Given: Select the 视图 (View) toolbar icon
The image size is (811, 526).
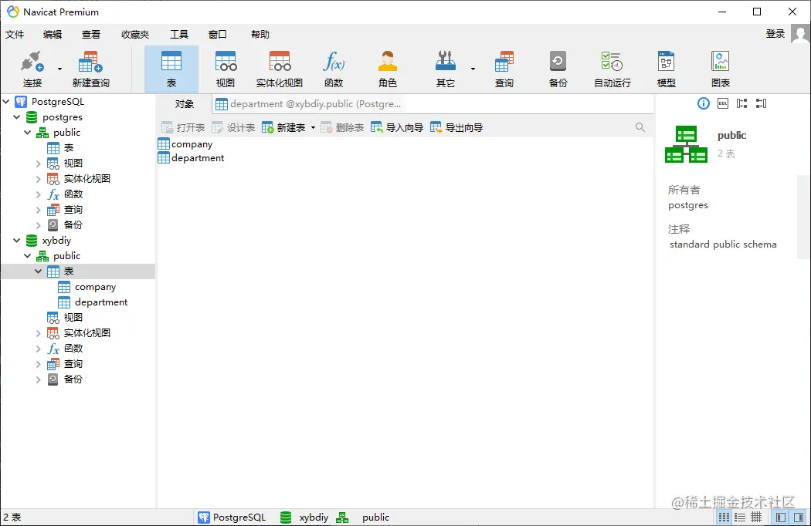Looking at the screenshot, I should 226,69.
